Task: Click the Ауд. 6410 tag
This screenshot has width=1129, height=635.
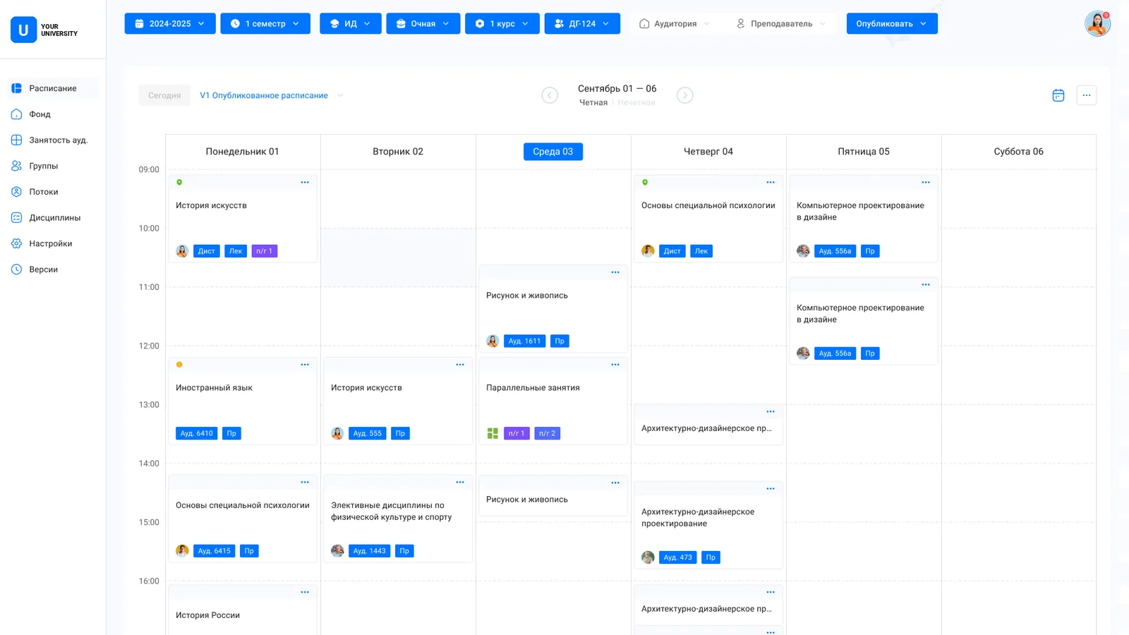Action: pos(196,433)
